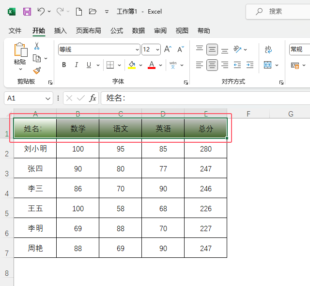The image size is (310, 286).
Task: Open the 字体 dialog launcher
Action: tap(186, 83)
